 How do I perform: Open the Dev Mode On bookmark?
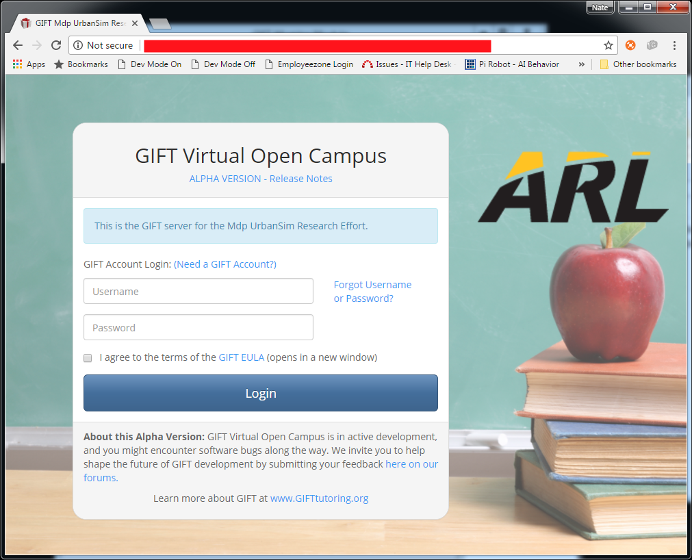click(150, 64)
